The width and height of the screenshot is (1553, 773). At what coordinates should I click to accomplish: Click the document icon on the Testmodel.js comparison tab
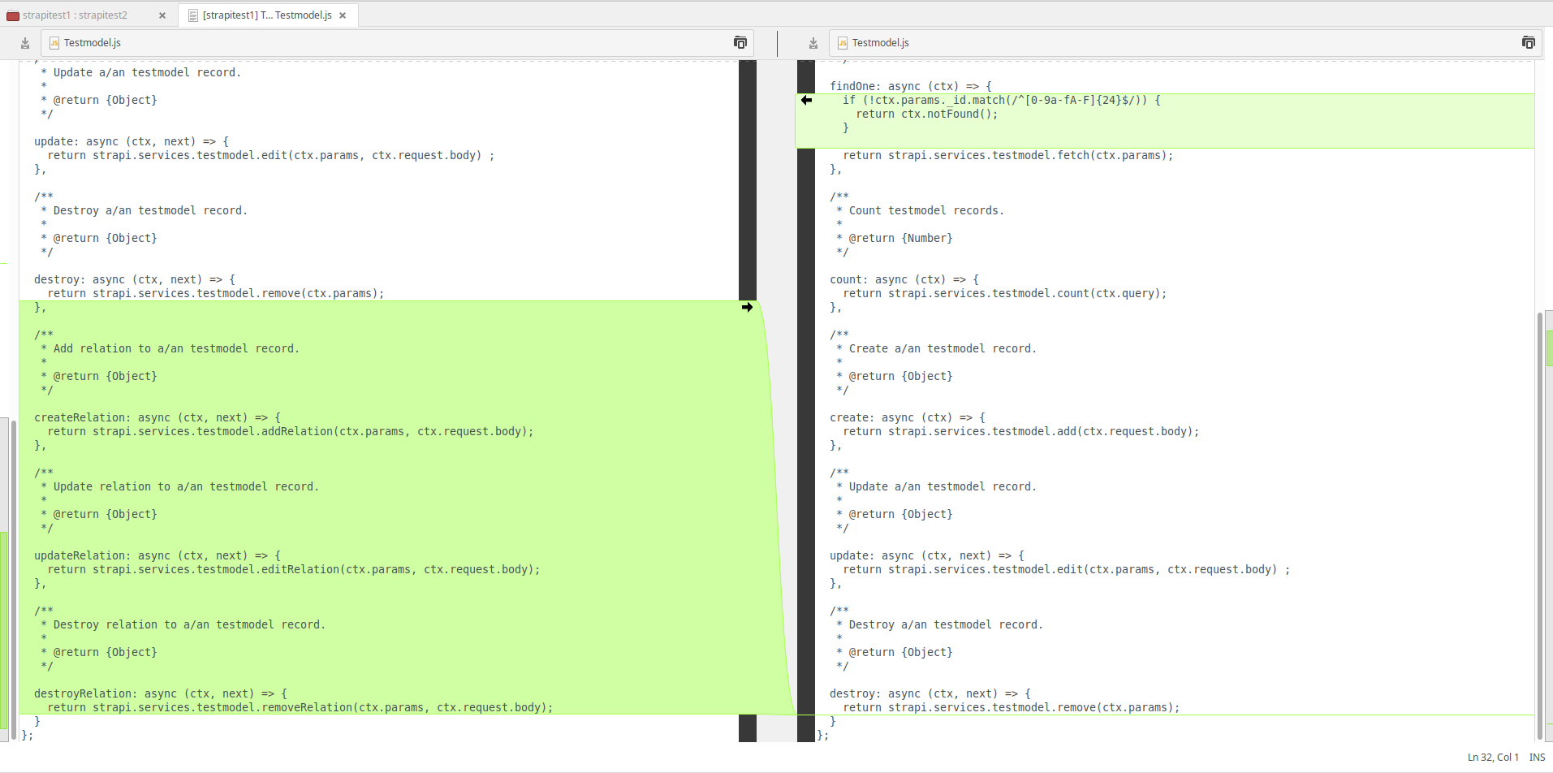point(193,15)
